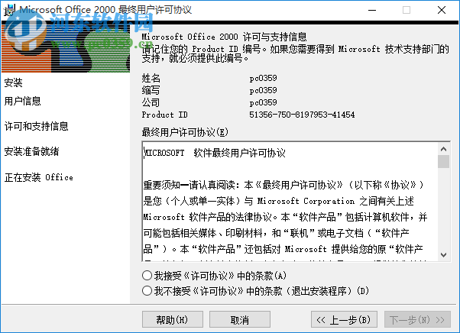Click the 安装准备就绪 step in sidebar
Image resolution: width=460 pixels, height=333 pixels.
pyautogui.click(x=31, y=151)
